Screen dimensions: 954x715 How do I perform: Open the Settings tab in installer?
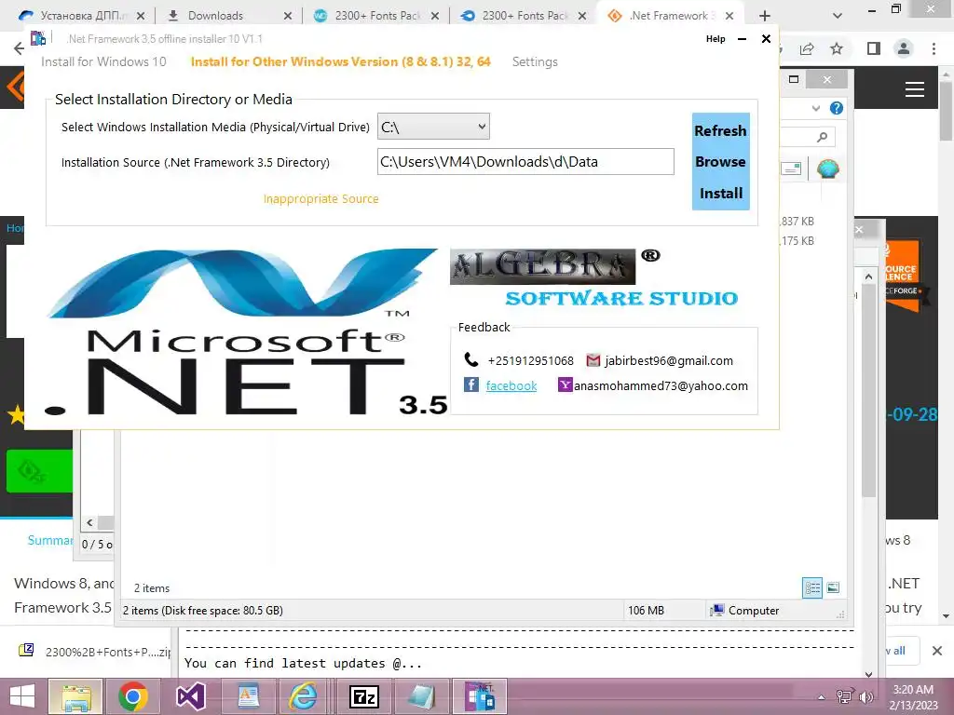(x=535, y=61)
